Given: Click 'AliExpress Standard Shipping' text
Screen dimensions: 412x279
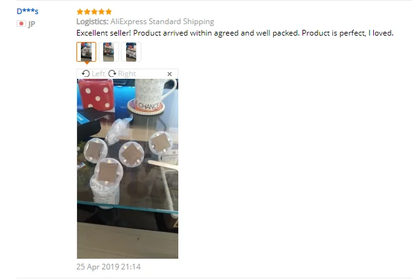Looking at the screenshot, I should (162, 22).
